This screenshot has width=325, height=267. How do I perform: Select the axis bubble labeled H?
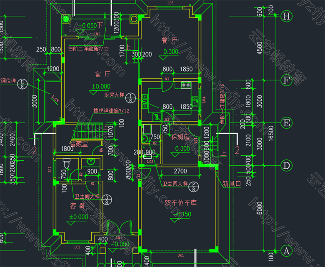point(286,16)
